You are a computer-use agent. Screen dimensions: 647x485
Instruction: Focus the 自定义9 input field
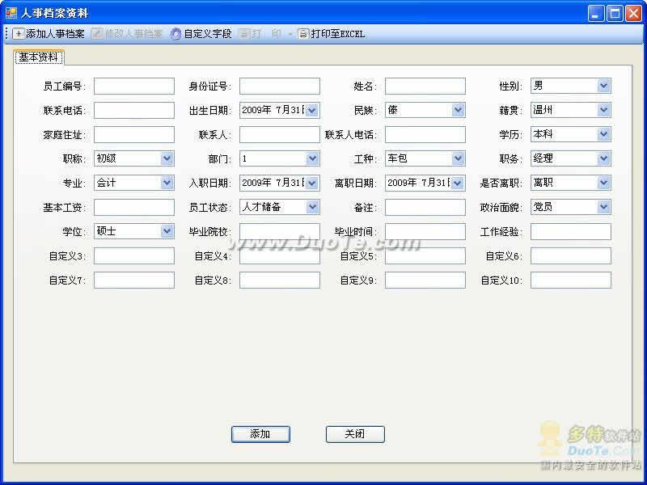coord(425,280)
